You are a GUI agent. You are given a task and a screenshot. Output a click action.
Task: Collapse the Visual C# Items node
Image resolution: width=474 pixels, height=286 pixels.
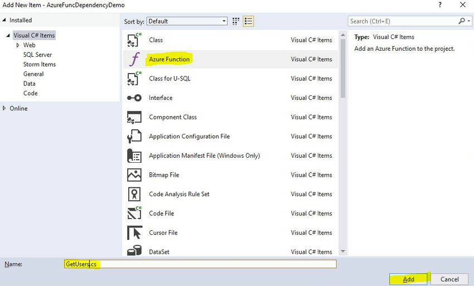coord(8,35)
